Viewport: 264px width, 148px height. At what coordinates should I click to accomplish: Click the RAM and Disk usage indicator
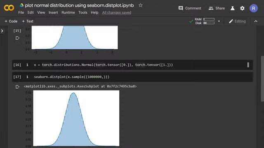(205, 21)
